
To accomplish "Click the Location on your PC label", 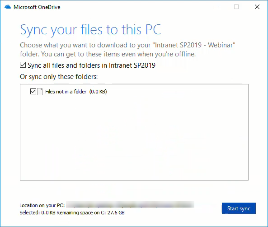I will (x=42, y=205).
